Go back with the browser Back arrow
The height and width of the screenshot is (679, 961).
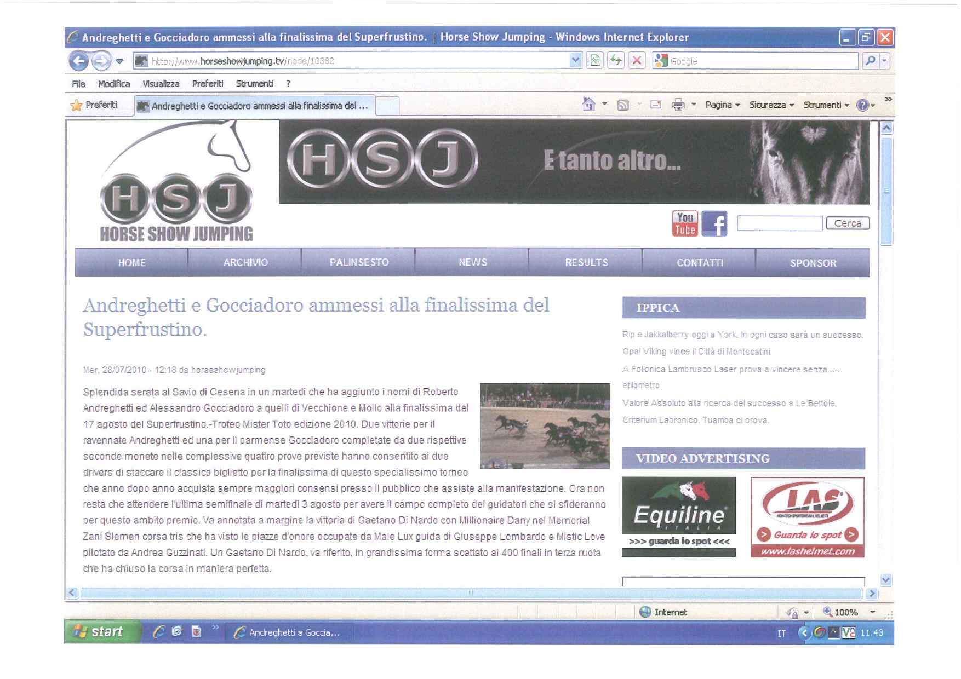(79, 61)
